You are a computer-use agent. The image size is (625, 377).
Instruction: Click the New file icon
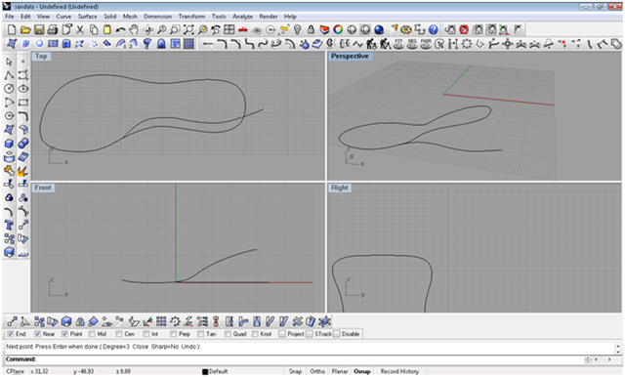coord(12,30)
